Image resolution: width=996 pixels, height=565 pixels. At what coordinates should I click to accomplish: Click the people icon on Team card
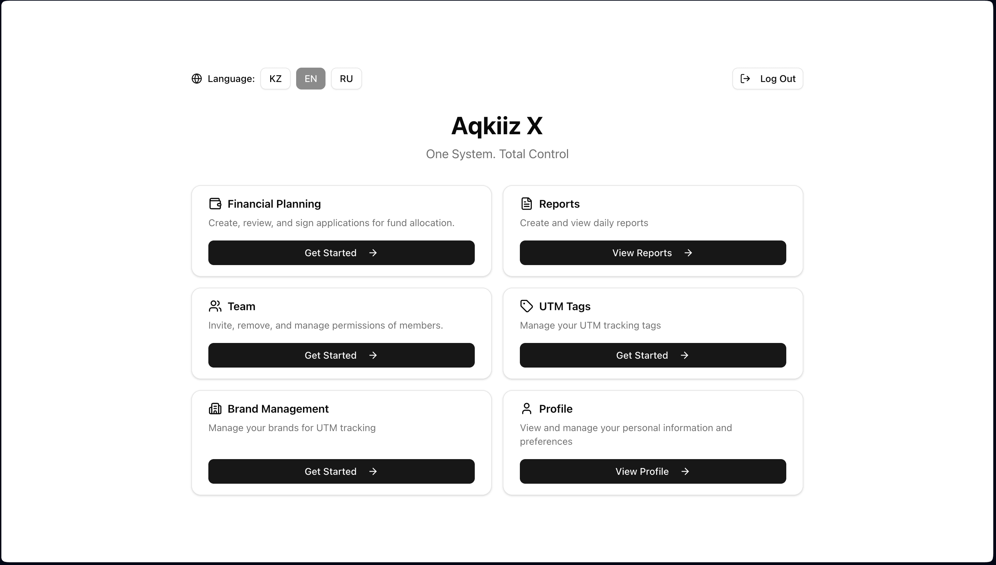[215, 306]
